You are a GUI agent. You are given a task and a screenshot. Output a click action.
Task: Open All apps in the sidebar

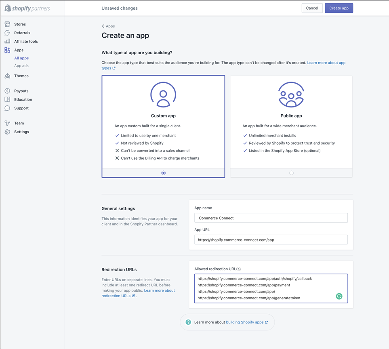pos(21,58)
